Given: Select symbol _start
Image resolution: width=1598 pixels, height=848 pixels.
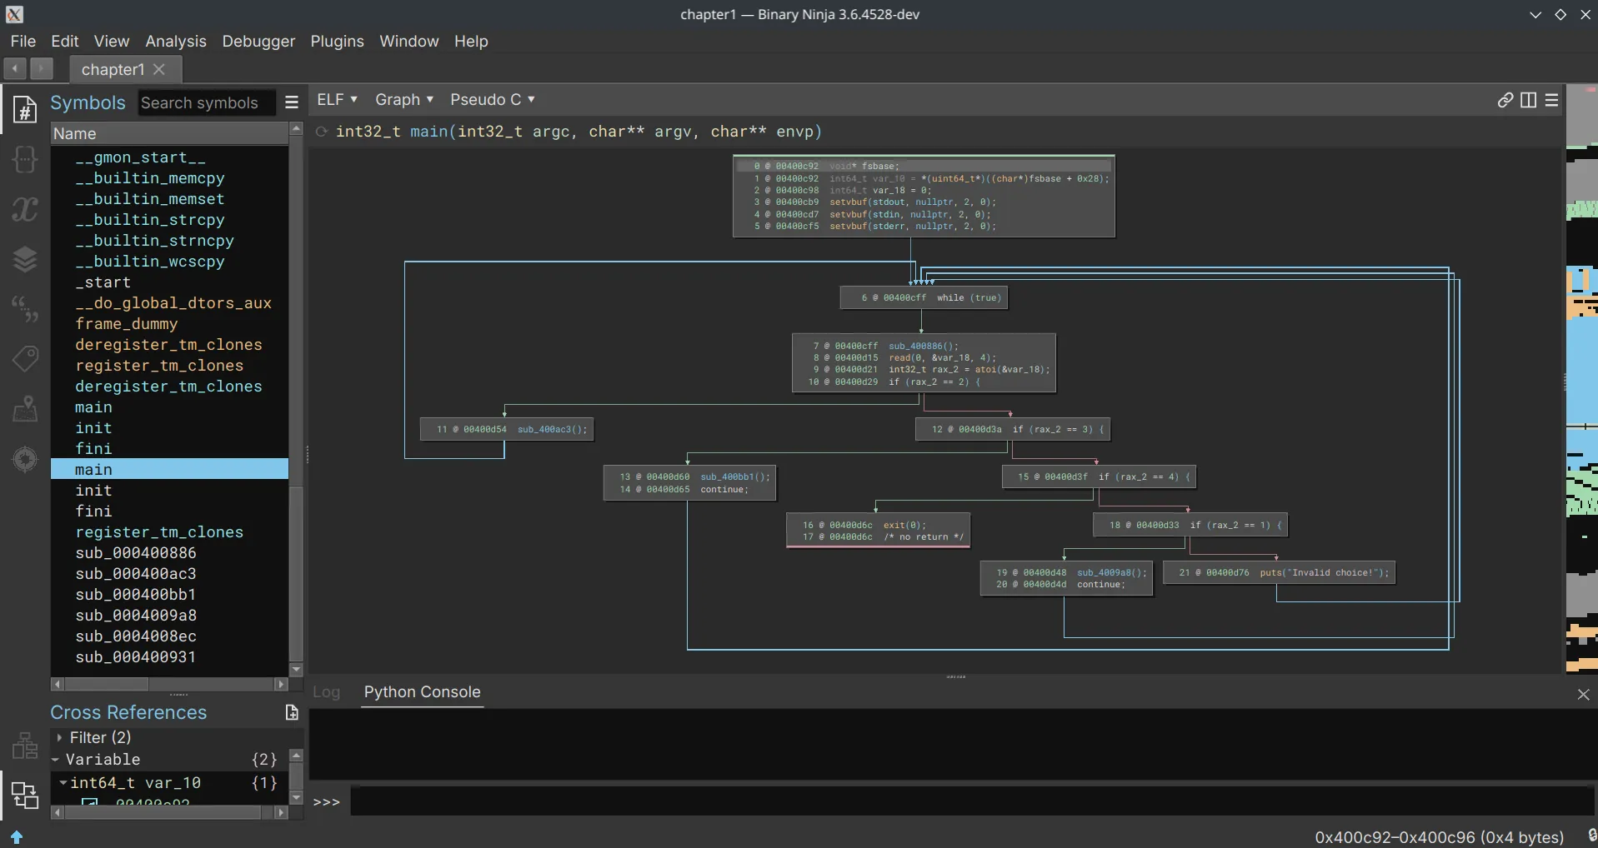Looking at the screenshot, I should pos(103,282).
